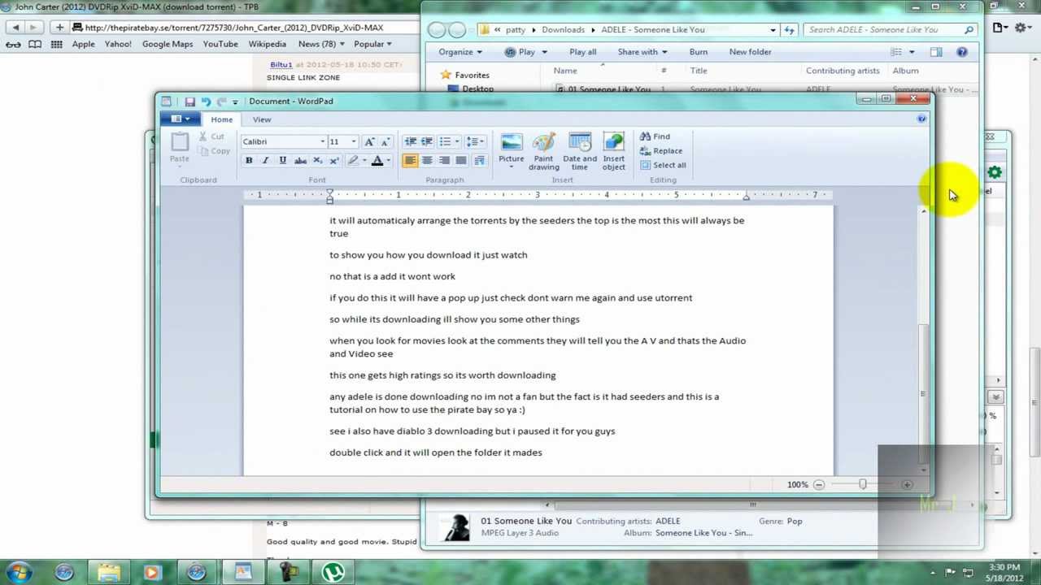Open the Paragraph settings icon
Image resolution: width=1041 pixels, height=585 pixels.
[479, 161]
